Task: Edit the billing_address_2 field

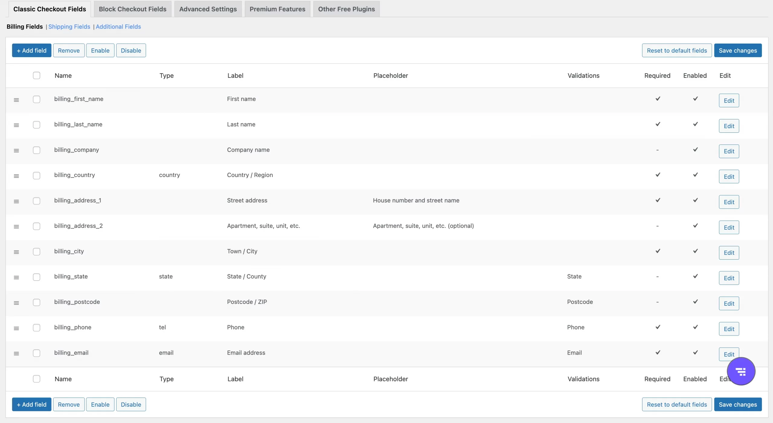Action: point(729,227)
